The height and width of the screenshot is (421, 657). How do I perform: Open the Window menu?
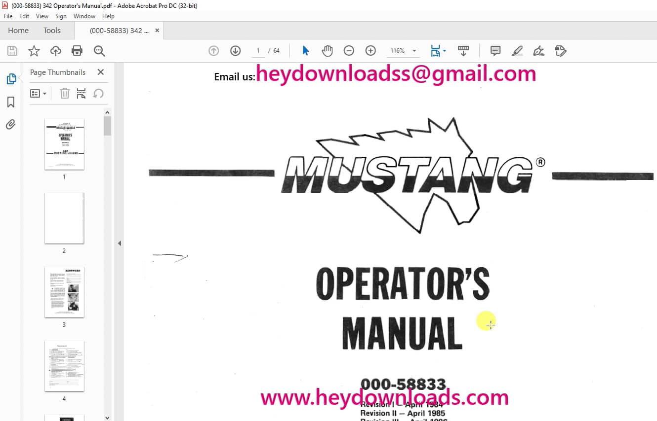tap(84, 16)
